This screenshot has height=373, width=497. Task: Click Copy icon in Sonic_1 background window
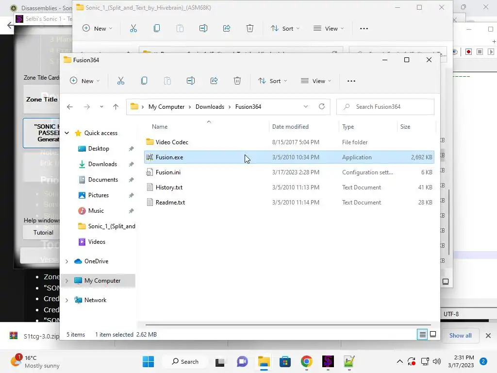tap(157, 29)
